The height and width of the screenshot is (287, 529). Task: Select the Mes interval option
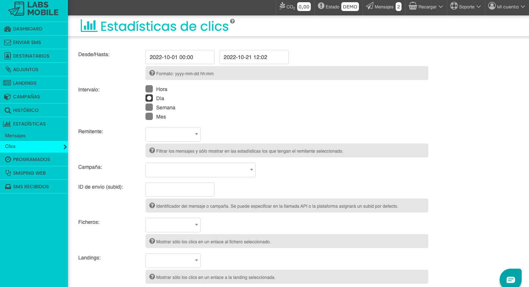(149, 116)
